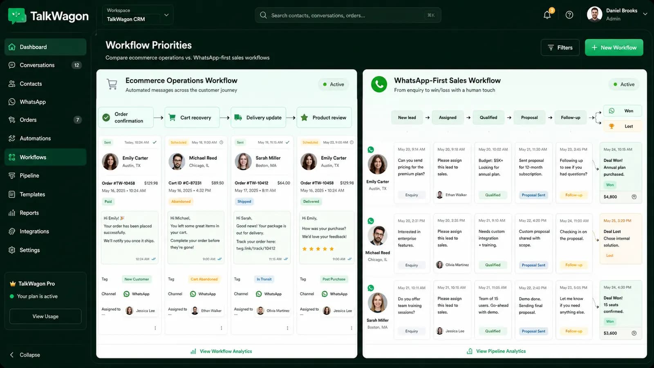Open more options on the Delivered review card
This screenshot has width=654, height=368.
(x=351, y=328)
